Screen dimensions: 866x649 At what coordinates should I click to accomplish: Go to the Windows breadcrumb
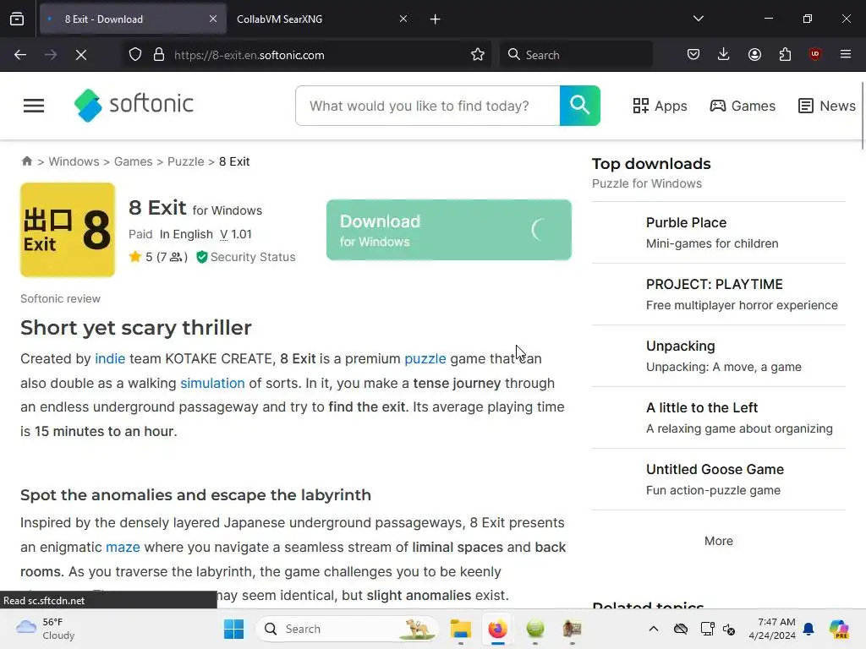tap(74, 161)
